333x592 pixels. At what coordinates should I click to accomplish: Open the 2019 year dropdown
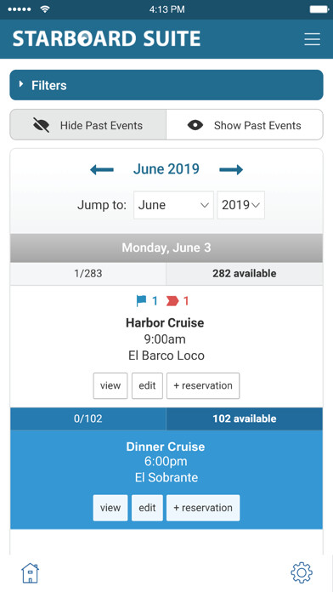tap(240, 205)
